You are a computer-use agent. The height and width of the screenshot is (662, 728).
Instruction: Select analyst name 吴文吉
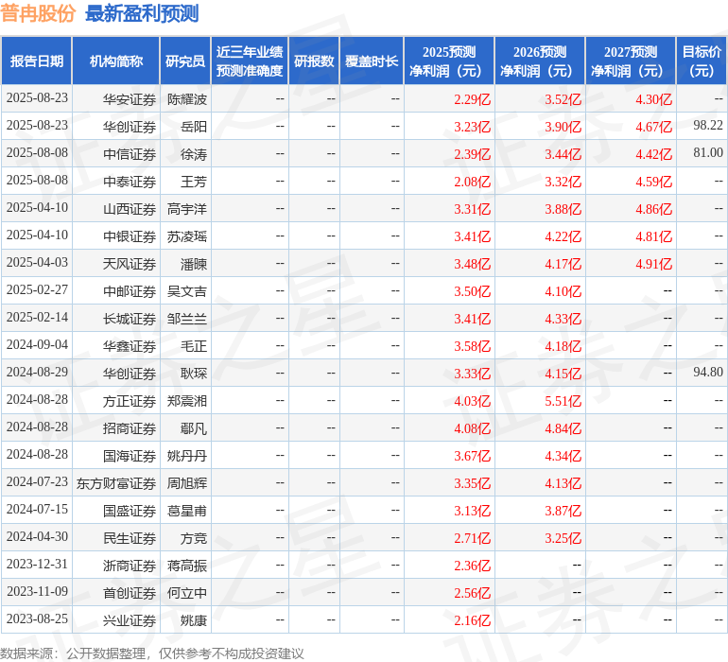(186, 291)
